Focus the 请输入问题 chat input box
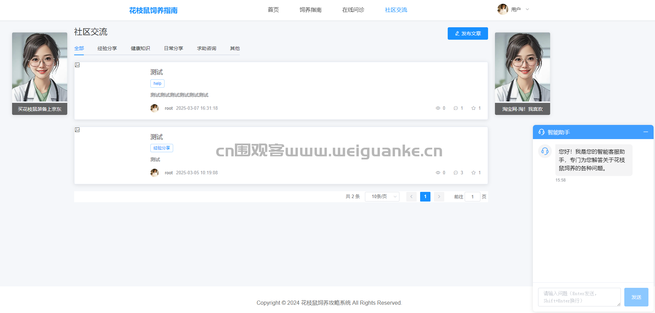The width and height of the screenshot is (655, 313). point(579,297)
